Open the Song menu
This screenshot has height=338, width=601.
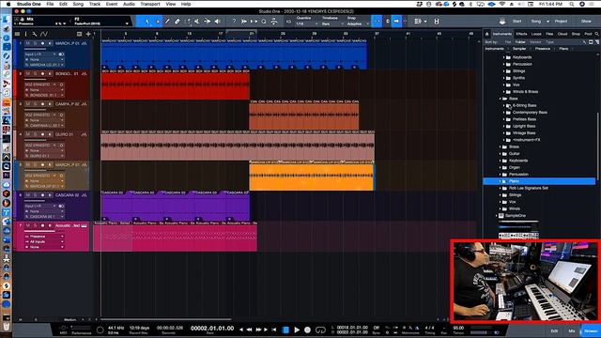click(78, 4)
